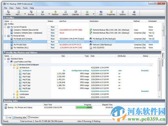The height and width of the screenshot is (126, 168).
Task: Open dropdown arrow next to Run
Action: (x=49, y=14)
